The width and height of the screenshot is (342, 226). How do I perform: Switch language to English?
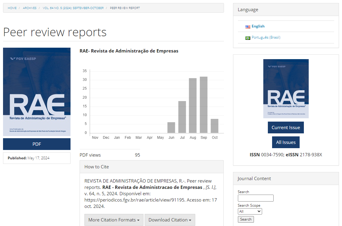pos(258,26)
